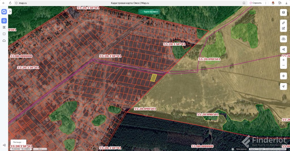Share the map via share icon
Screen dimensions: 290x151
click(x=283, y=49)
